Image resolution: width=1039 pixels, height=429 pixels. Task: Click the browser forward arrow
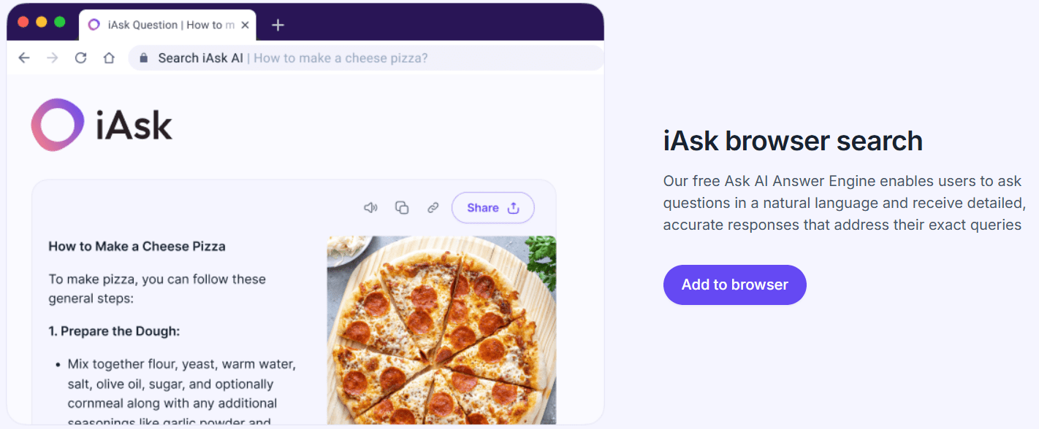52,58
